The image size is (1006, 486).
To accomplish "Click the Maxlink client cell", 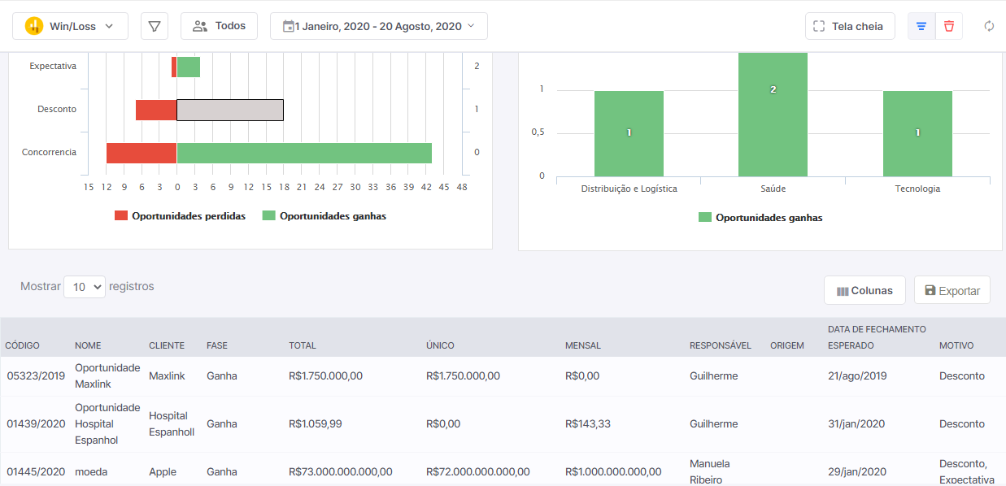I will pyautogui.click(x=167, y=376).
